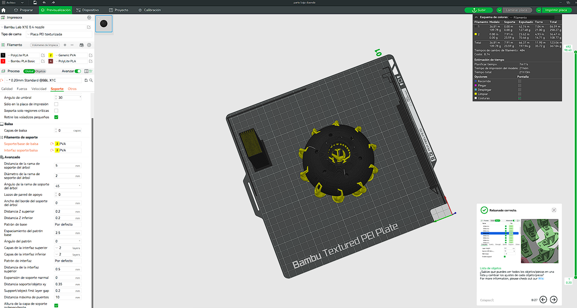The image size is (577, 308).
Task: Open the Calidad settings tab
Action: click(x=7, y=89)
